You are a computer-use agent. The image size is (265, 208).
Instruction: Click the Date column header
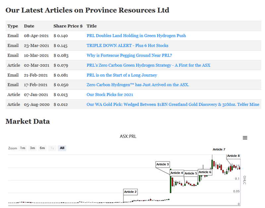click(x=29, y=26)
